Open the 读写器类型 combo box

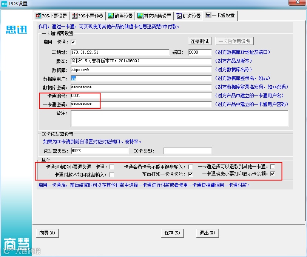pyautogui.click(x=99, y=151)
